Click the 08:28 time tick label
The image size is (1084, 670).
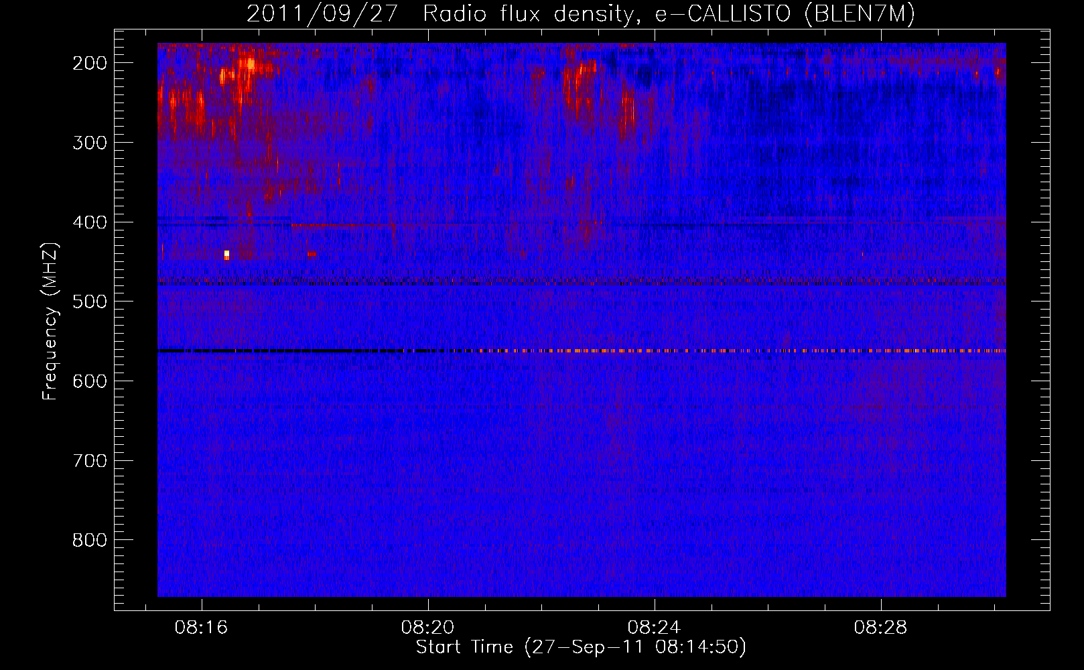coord(880,627)
